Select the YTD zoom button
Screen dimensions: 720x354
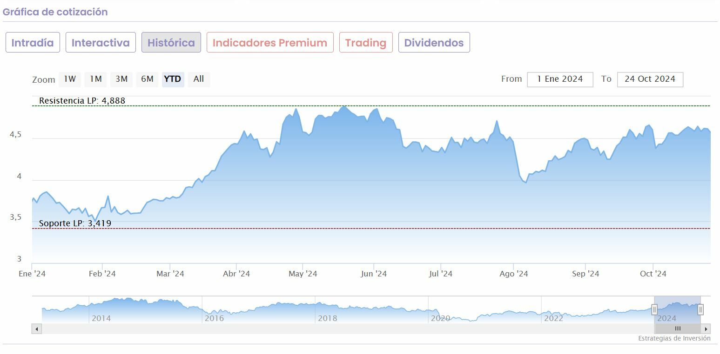[x=173, y=79]
